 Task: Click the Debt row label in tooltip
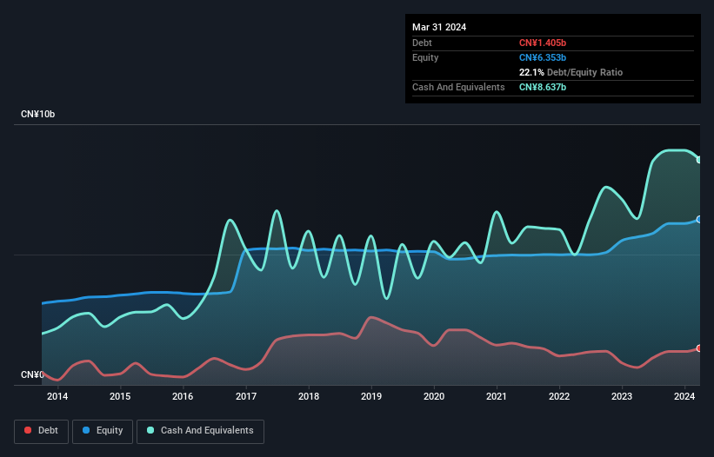coord(422,43)
